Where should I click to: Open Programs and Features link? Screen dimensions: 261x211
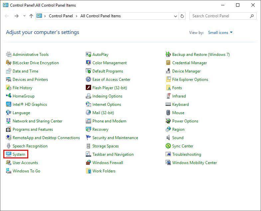(33, 129)
